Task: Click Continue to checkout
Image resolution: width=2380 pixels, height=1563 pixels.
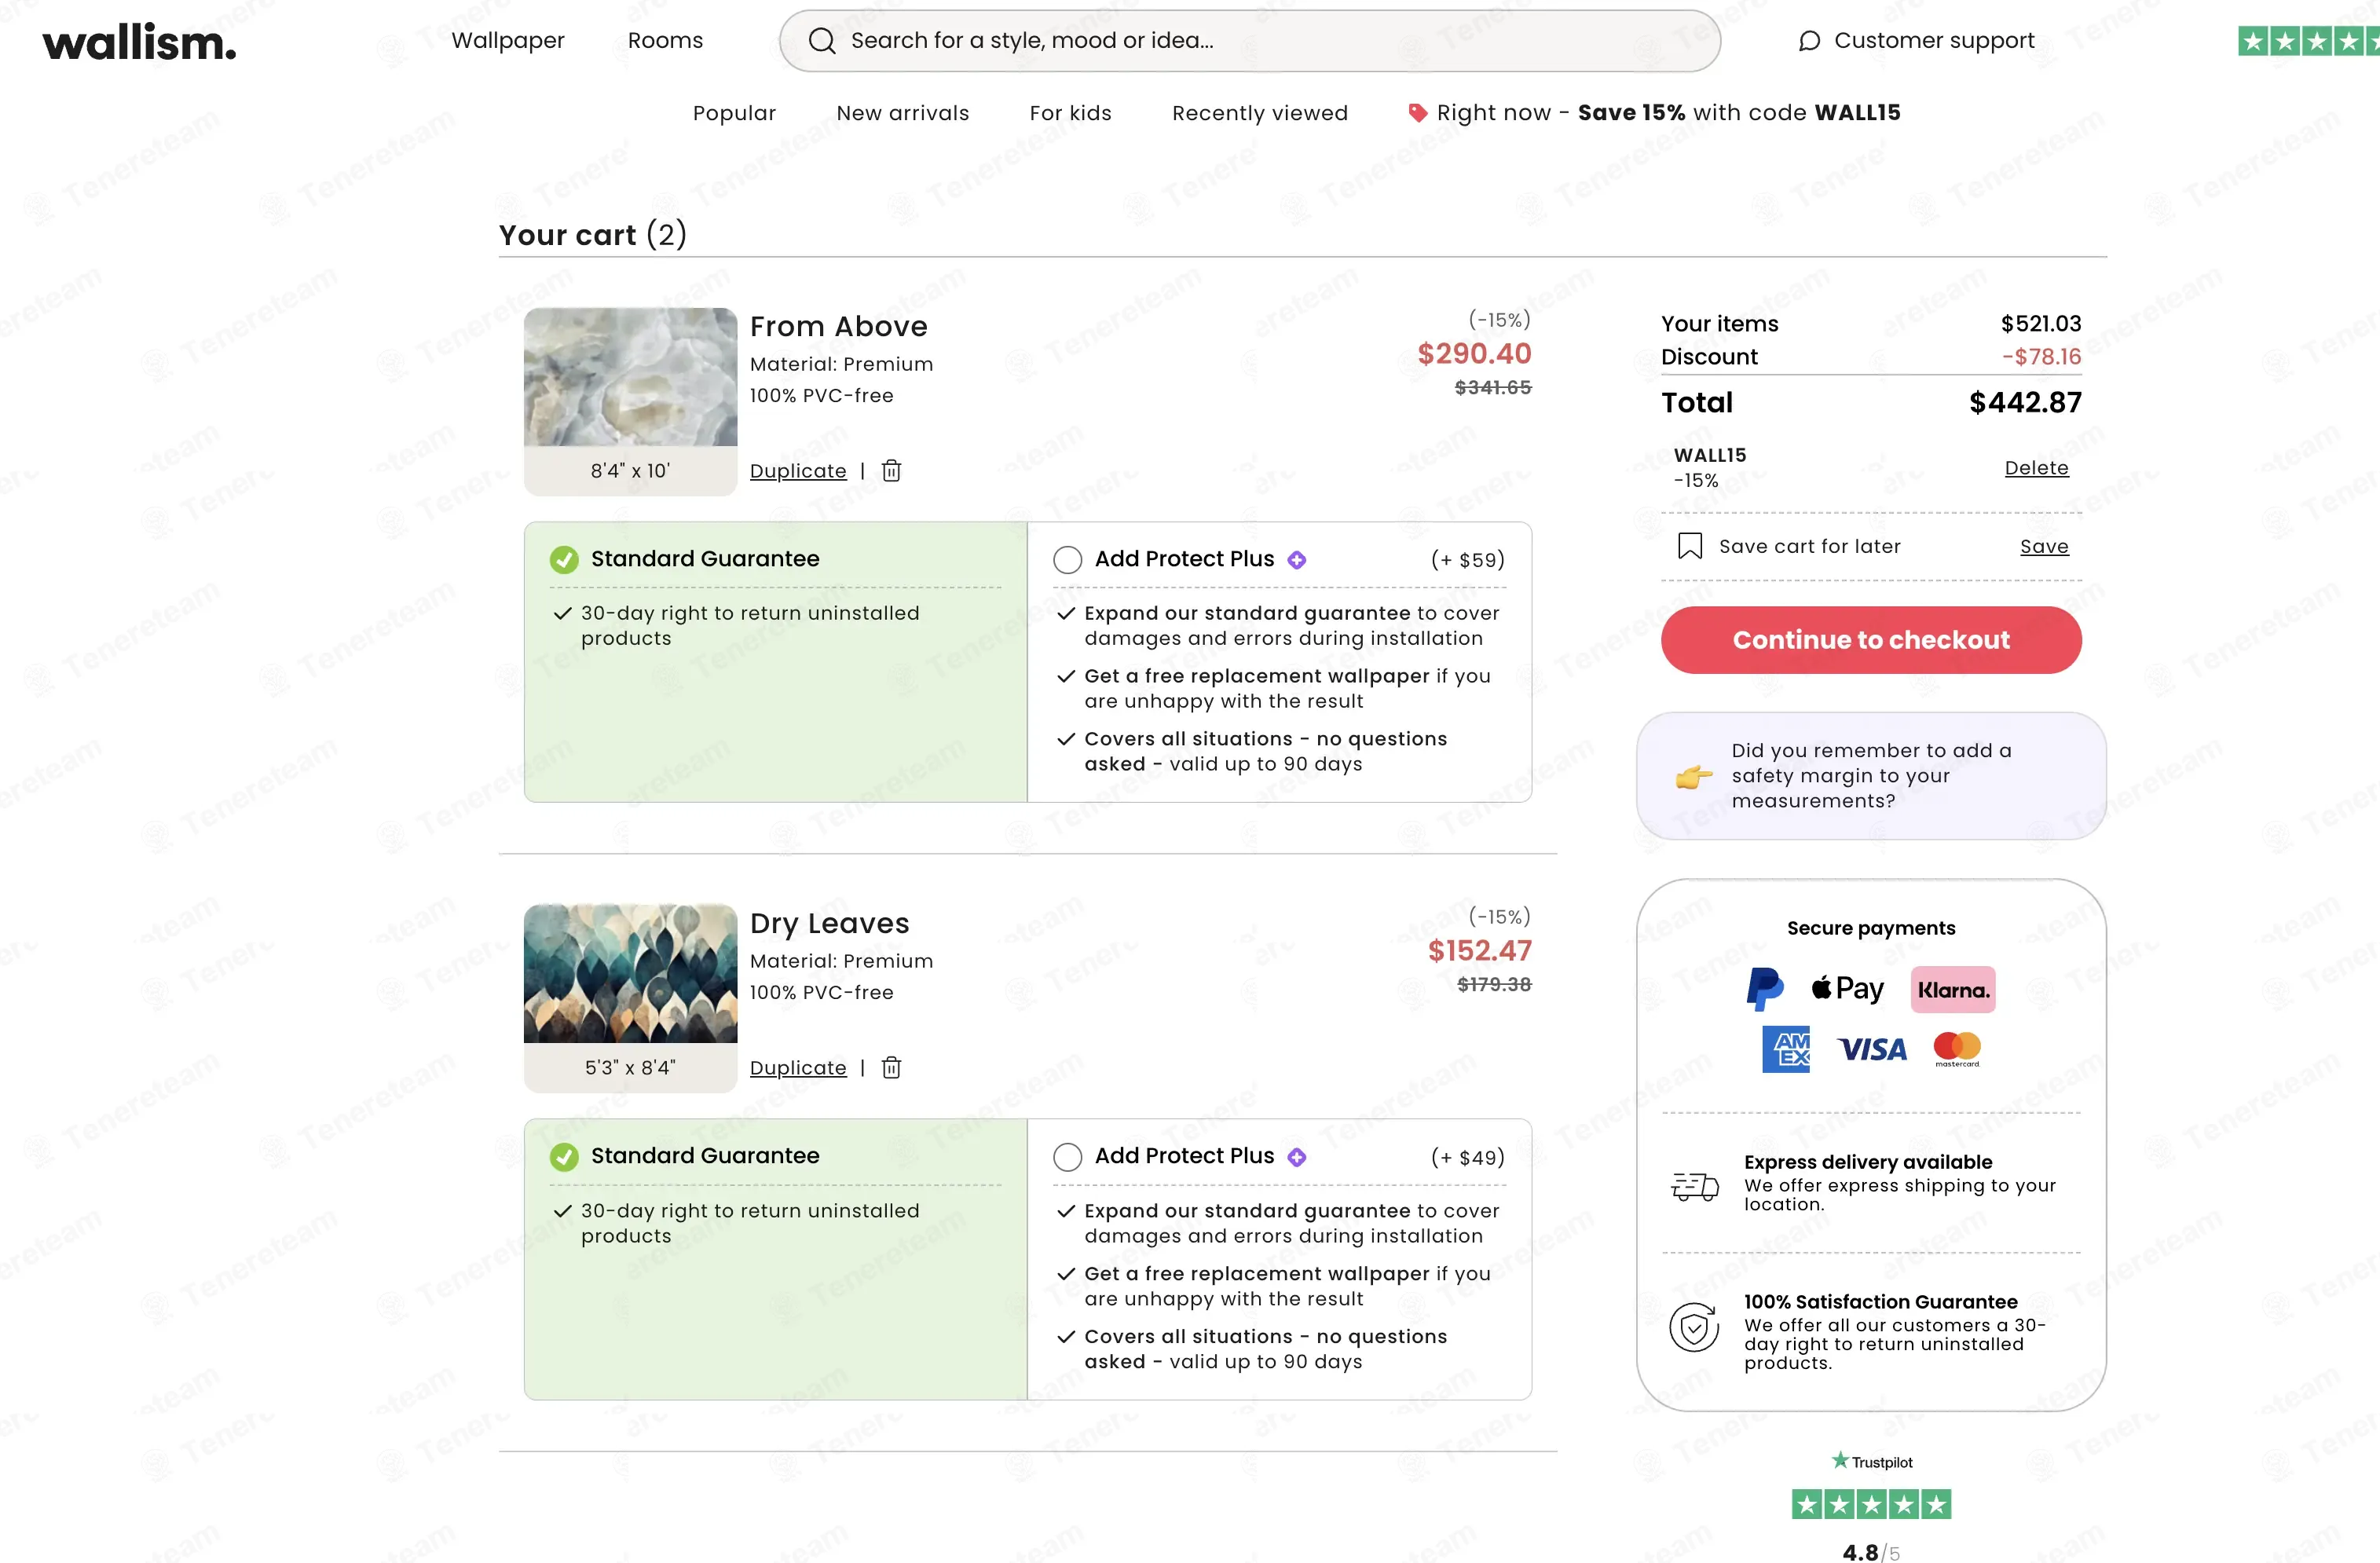Action: coord(1871,640)
